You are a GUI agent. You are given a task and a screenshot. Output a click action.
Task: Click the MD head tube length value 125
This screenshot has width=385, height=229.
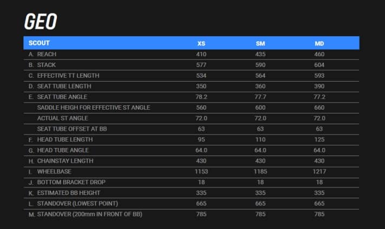tap(319, 139)
